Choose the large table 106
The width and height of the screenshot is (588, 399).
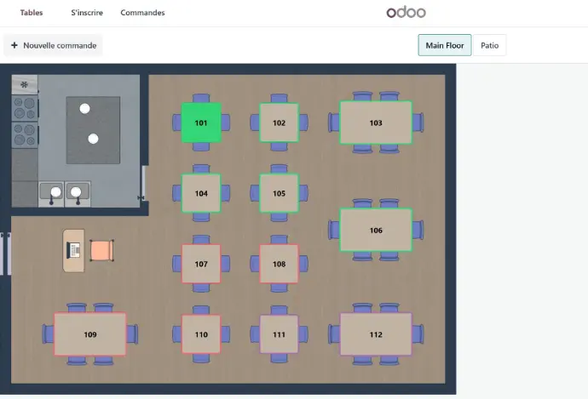[x=376, y=231]
